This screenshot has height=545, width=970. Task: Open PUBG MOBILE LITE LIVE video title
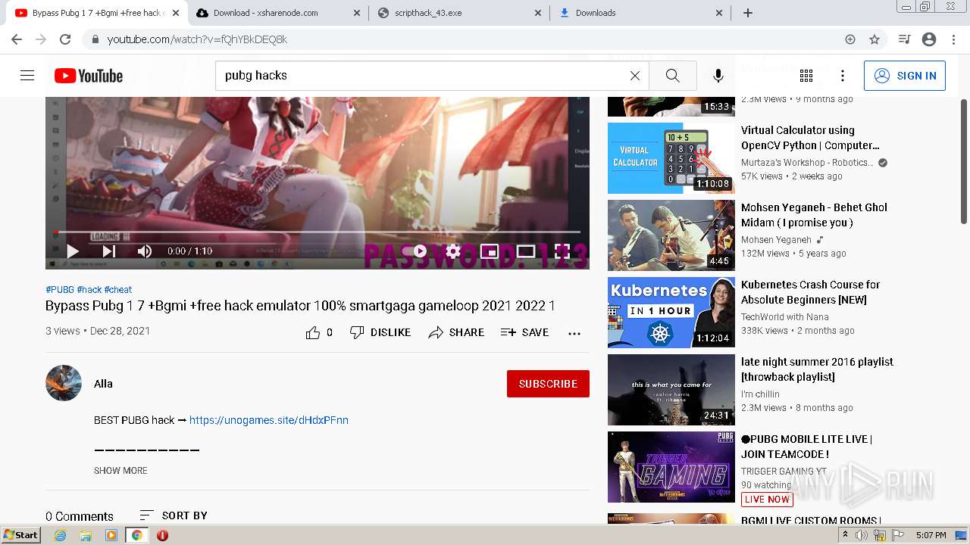point(806,447)
